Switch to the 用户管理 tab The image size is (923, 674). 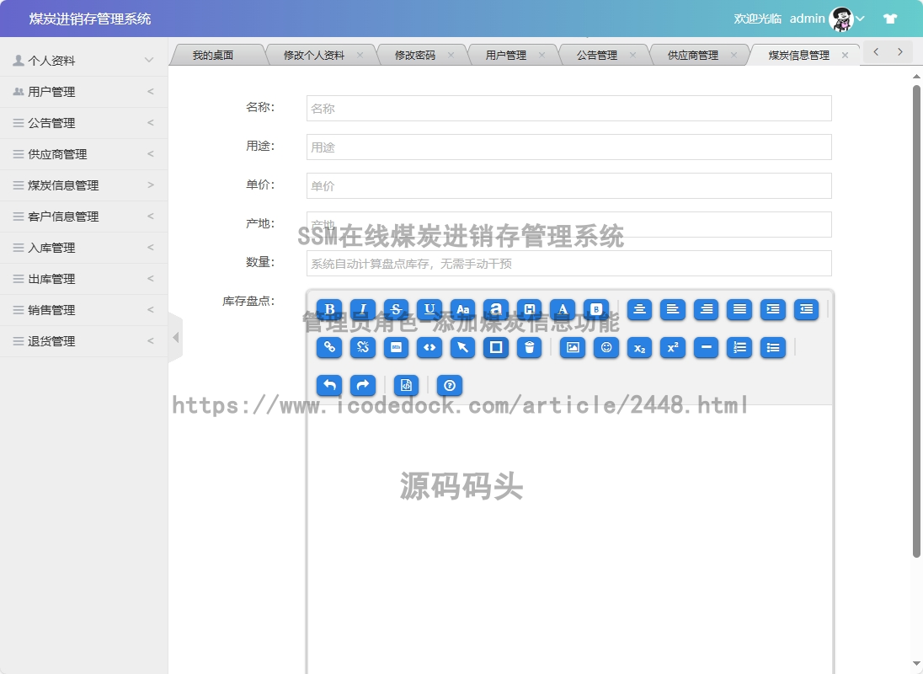pos(506,56)
